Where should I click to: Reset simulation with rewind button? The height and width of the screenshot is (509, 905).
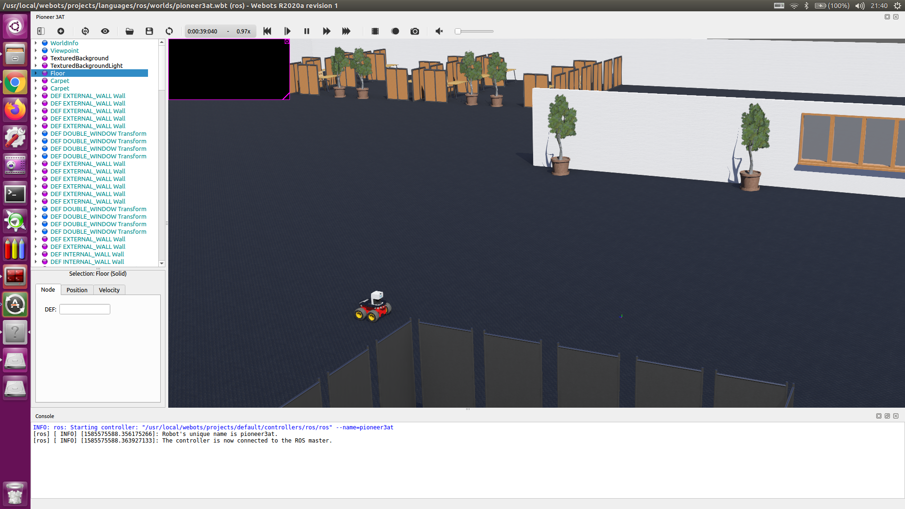click(x=267, y=31)
